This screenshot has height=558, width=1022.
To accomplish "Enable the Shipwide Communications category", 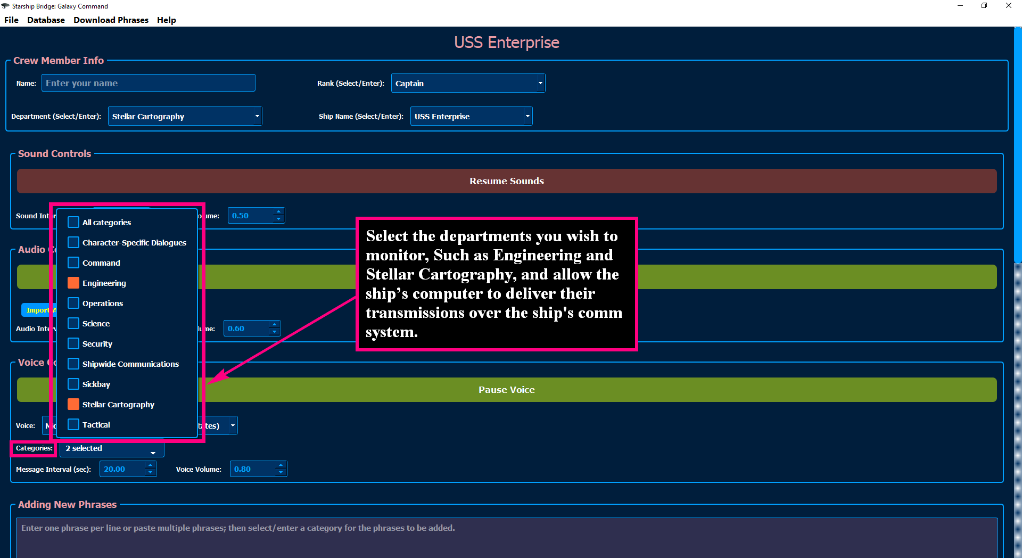I will (73, 364).
